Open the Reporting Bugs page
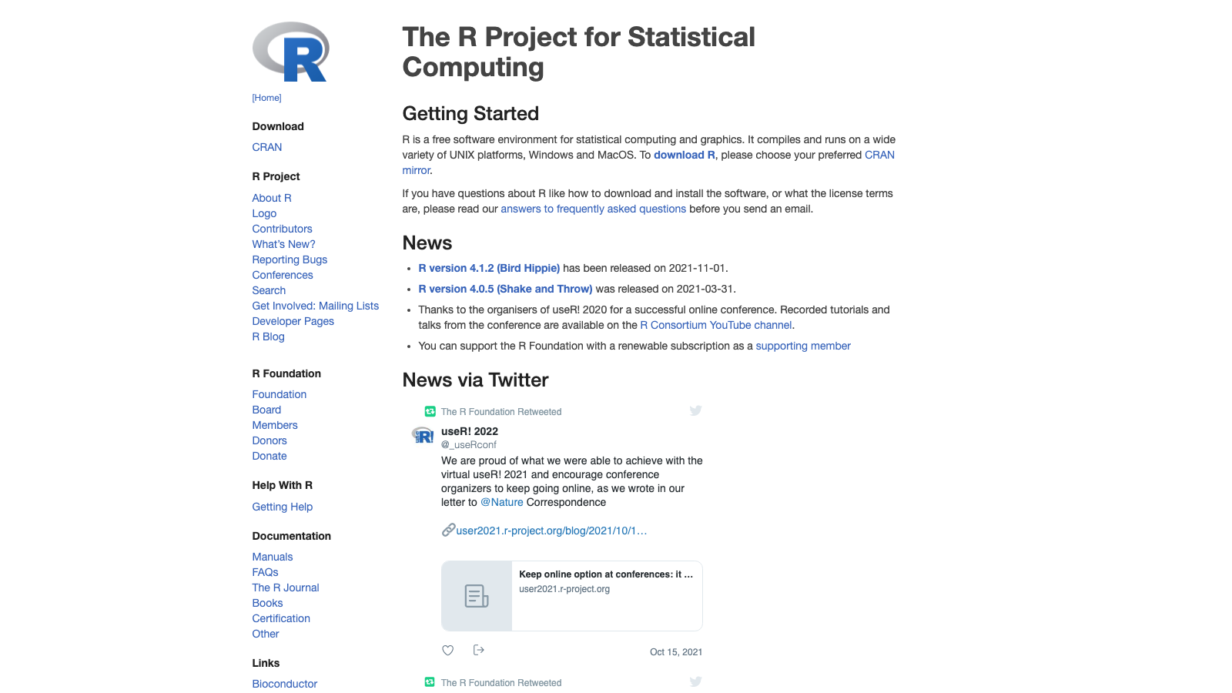The image size is (1232, 693). click(x=290, y=259)
